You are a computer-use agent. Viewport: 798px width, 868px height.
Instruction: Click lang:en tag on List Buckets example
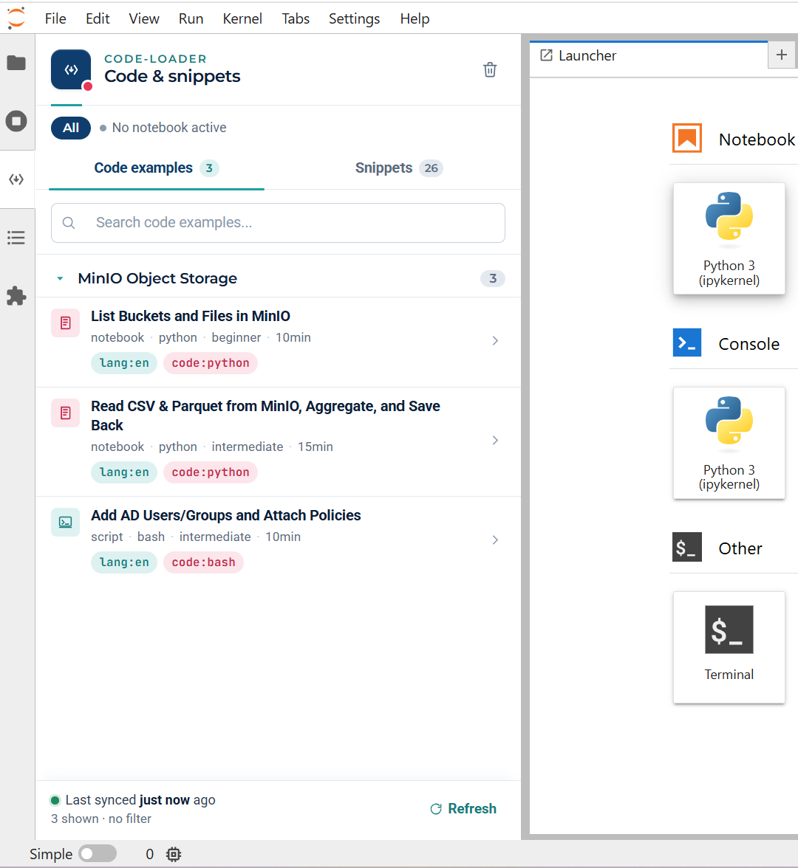[x=124, y=363]
